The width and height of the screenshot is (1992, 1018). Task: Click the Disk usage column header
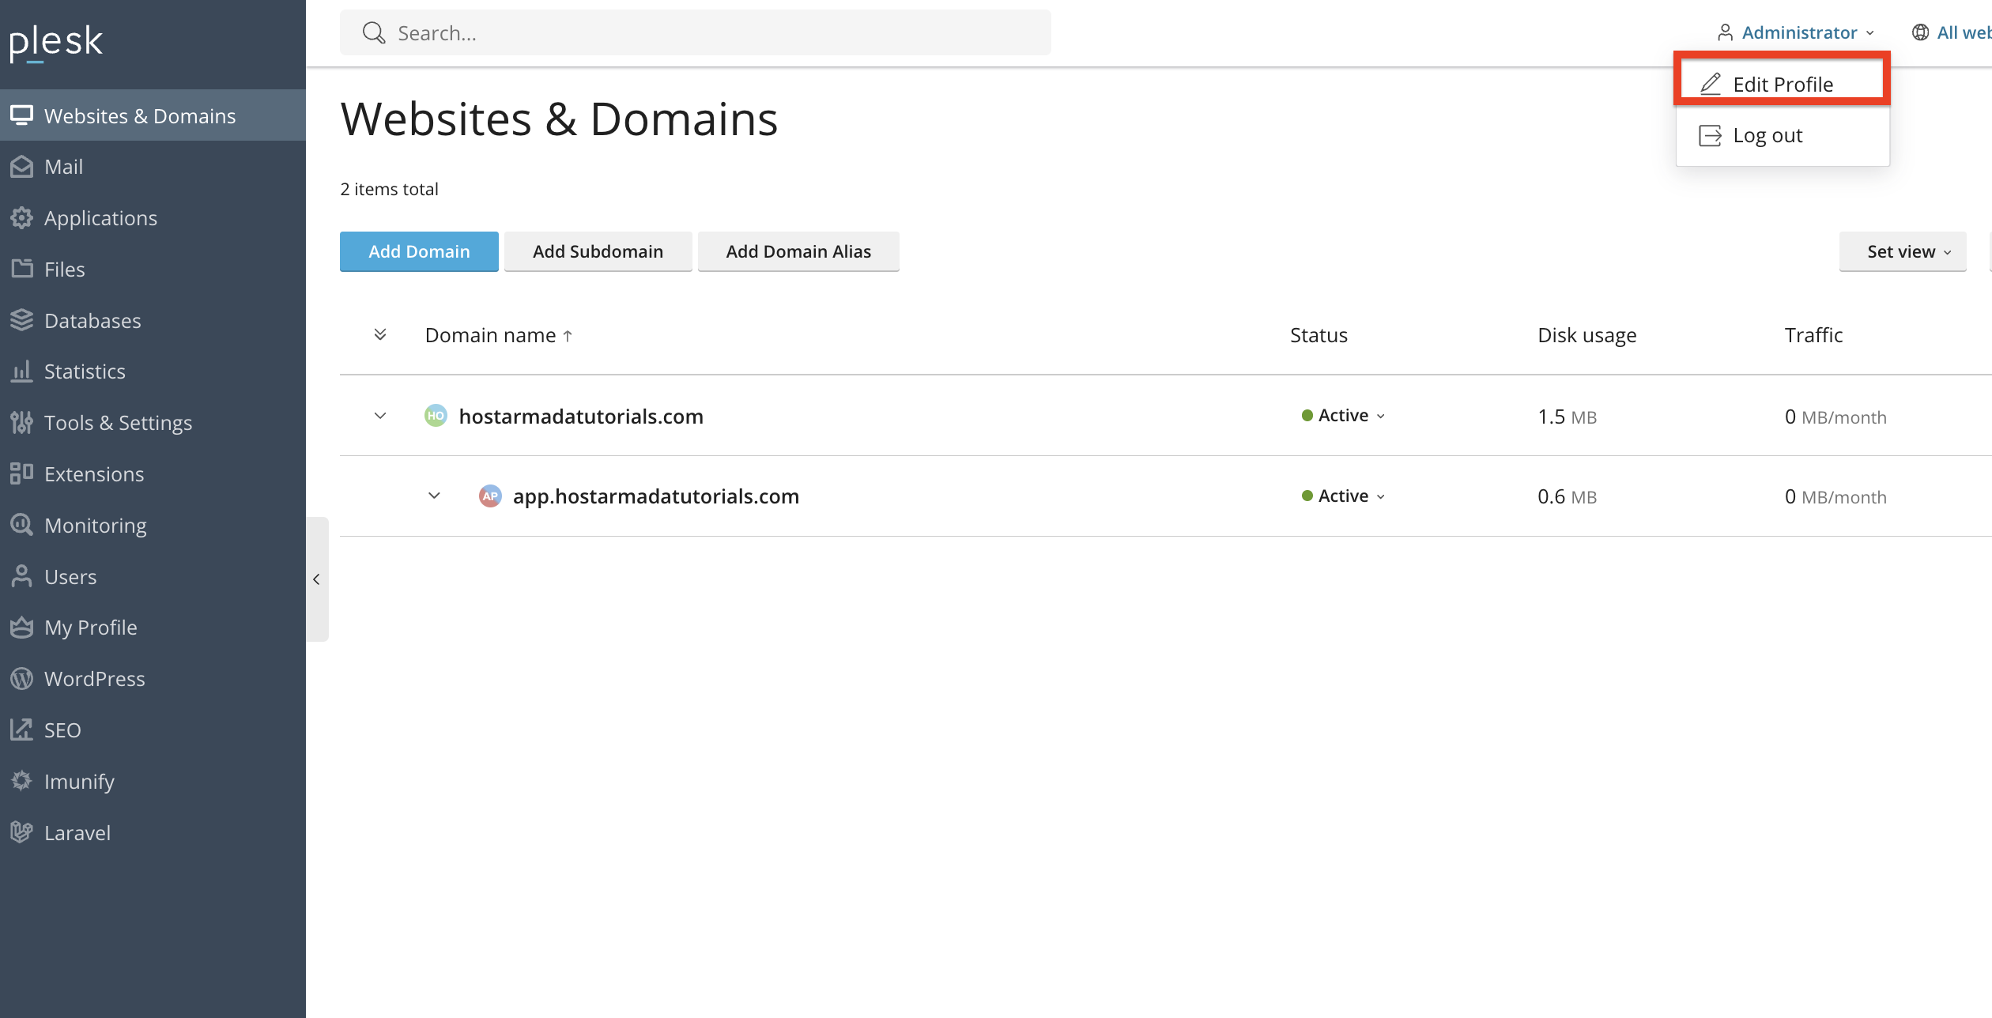coord(1586,335)
